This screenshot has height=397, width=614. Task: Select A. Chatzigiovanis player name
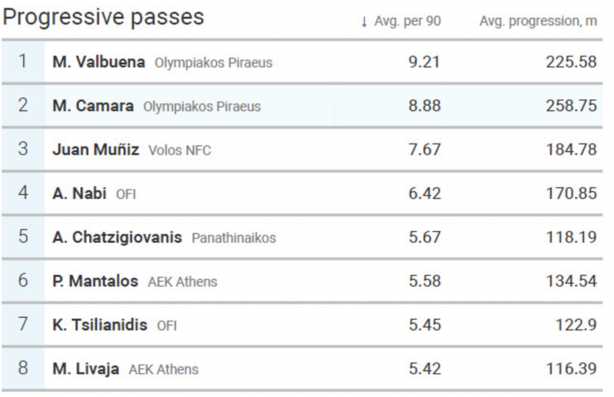pos(117,238)
